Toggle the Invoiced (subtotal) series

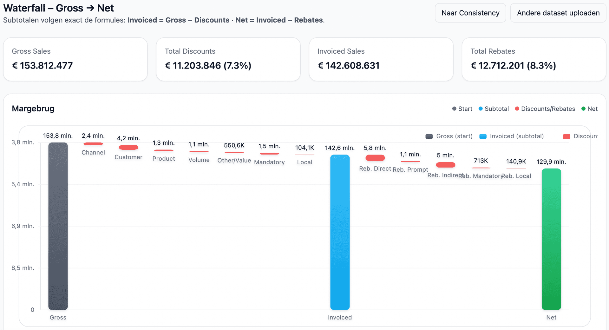click(x=511, y=136)
